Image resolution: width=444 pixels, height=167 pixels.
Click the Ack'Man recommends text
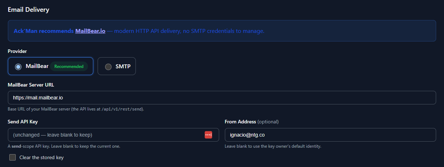tap(44, 31)
